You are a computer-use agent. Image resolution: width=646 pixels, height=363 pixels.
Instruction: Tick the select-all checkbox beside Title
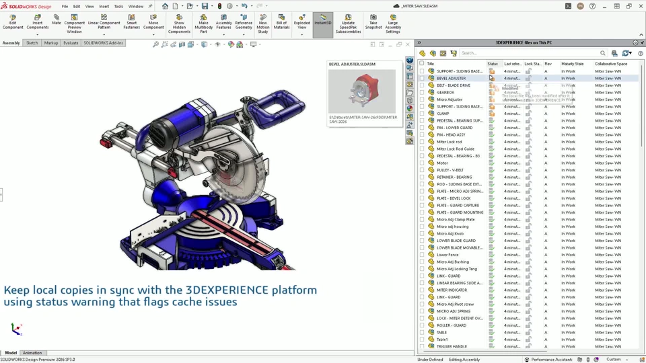(421, 63)
